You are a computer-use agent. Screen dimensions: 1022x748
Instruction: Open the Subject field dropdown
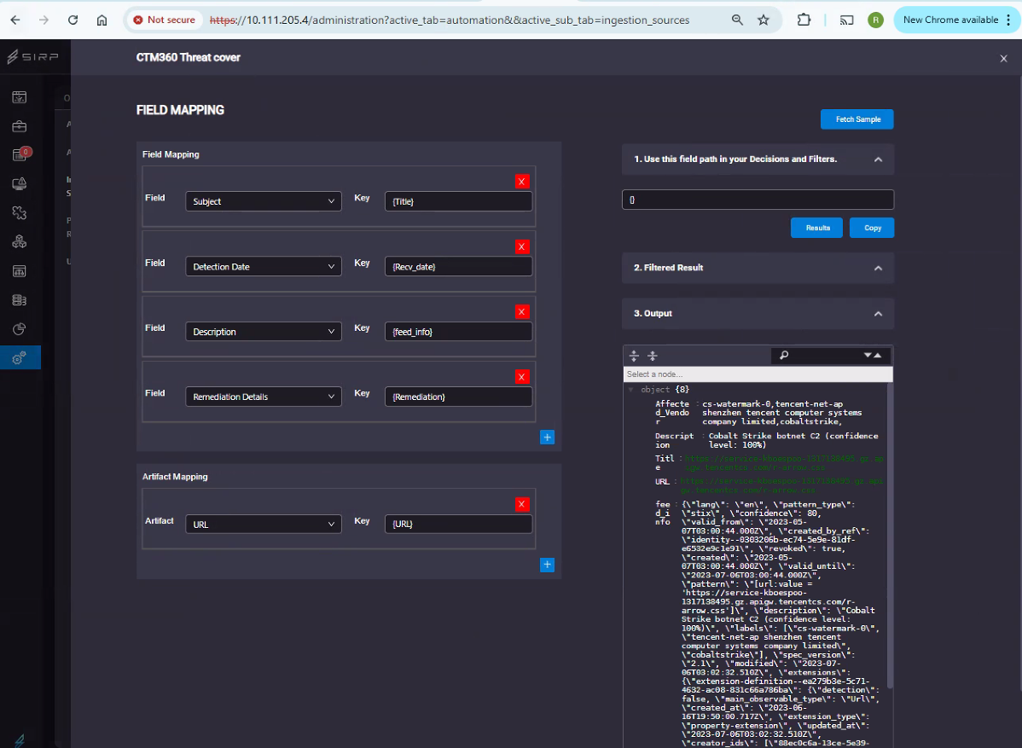point(264,201)
